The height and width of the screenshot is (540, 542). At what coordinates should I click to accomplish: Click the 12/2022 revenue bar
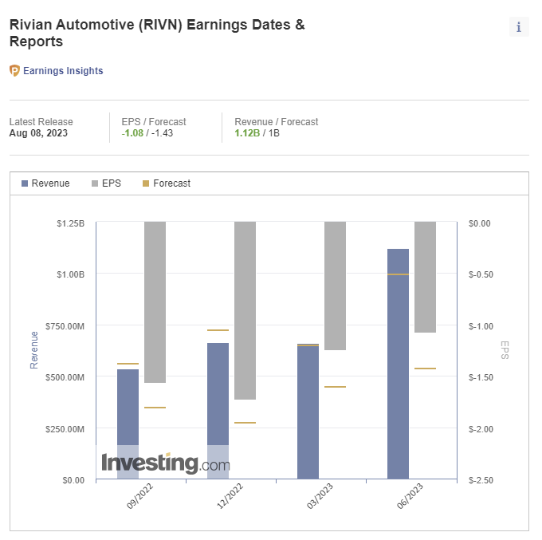click(218, 411)
